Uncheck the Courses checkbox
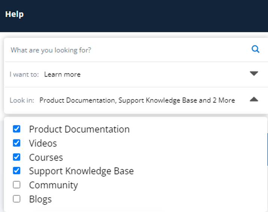 [x=17, y=157]
